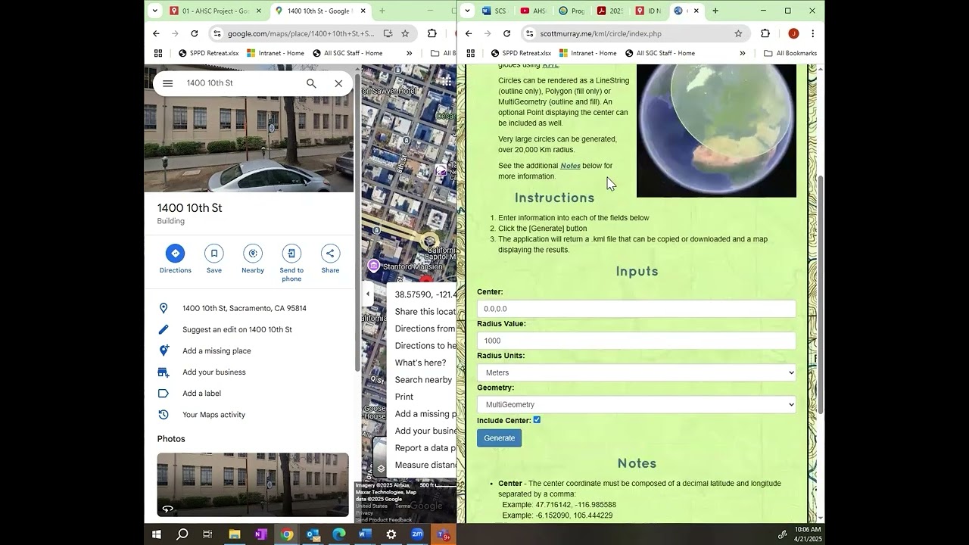This screenshot has width=969, height=545.
Task: Open Your Maps activity
Action: (213, 414)
